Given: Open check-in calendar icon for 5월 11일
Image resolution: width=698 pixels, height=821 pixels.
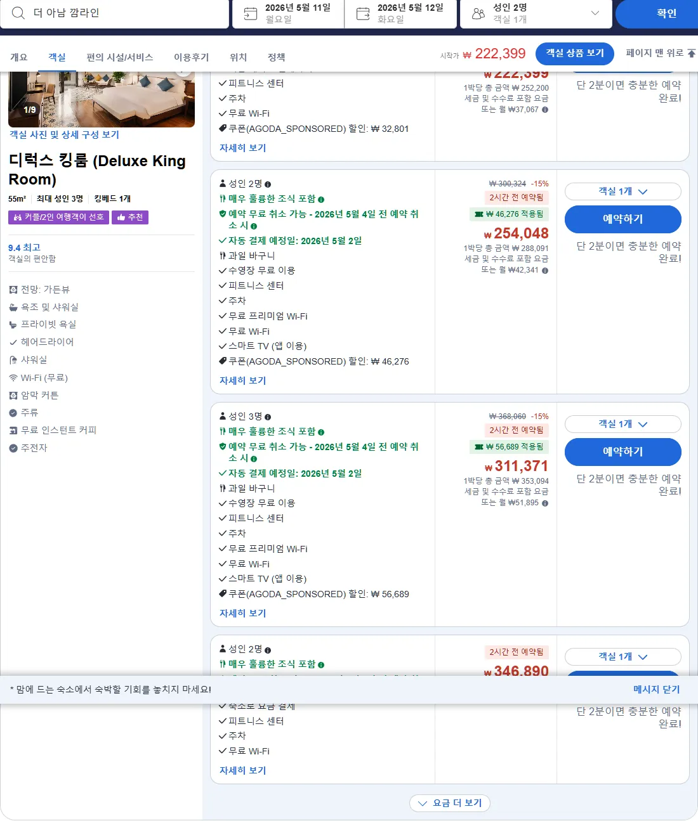Looking at the screenshot, I should click(x=251, y=13).
